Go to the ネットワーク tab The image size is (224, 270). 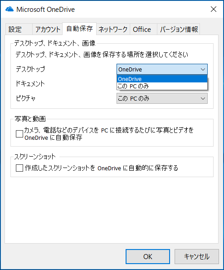coord(113,29)
